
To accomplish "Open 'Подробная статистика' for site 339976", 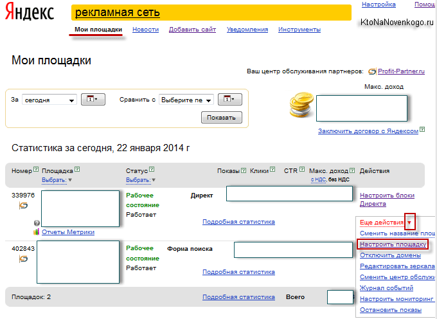I will coord(238,222).
